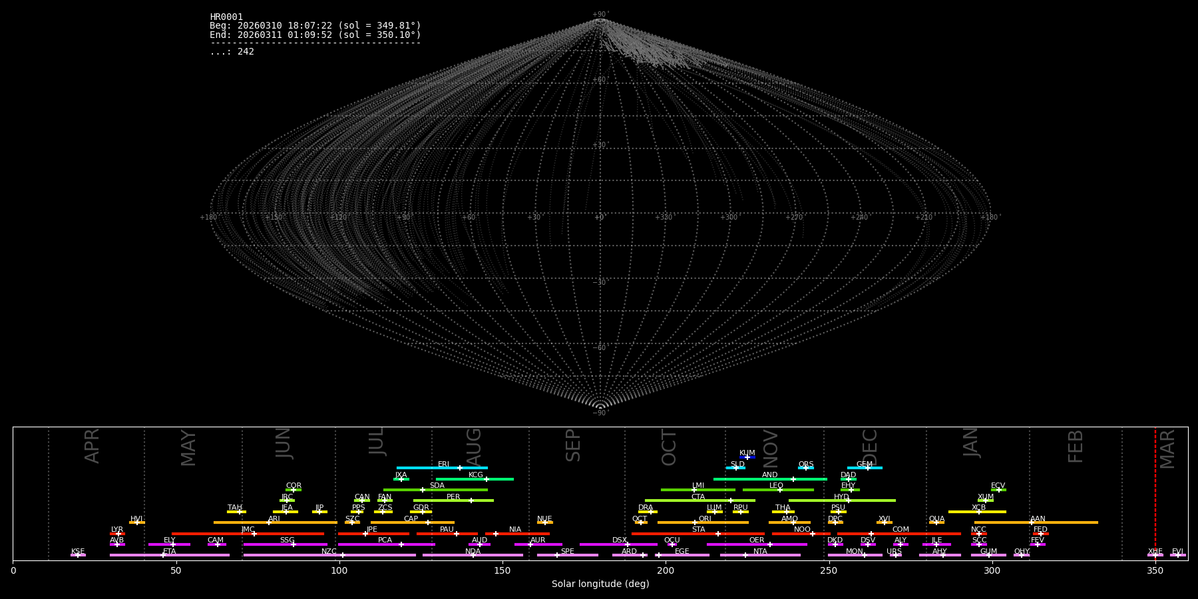
Task: Click the FEB month label
Action: tap(1076, 446)
